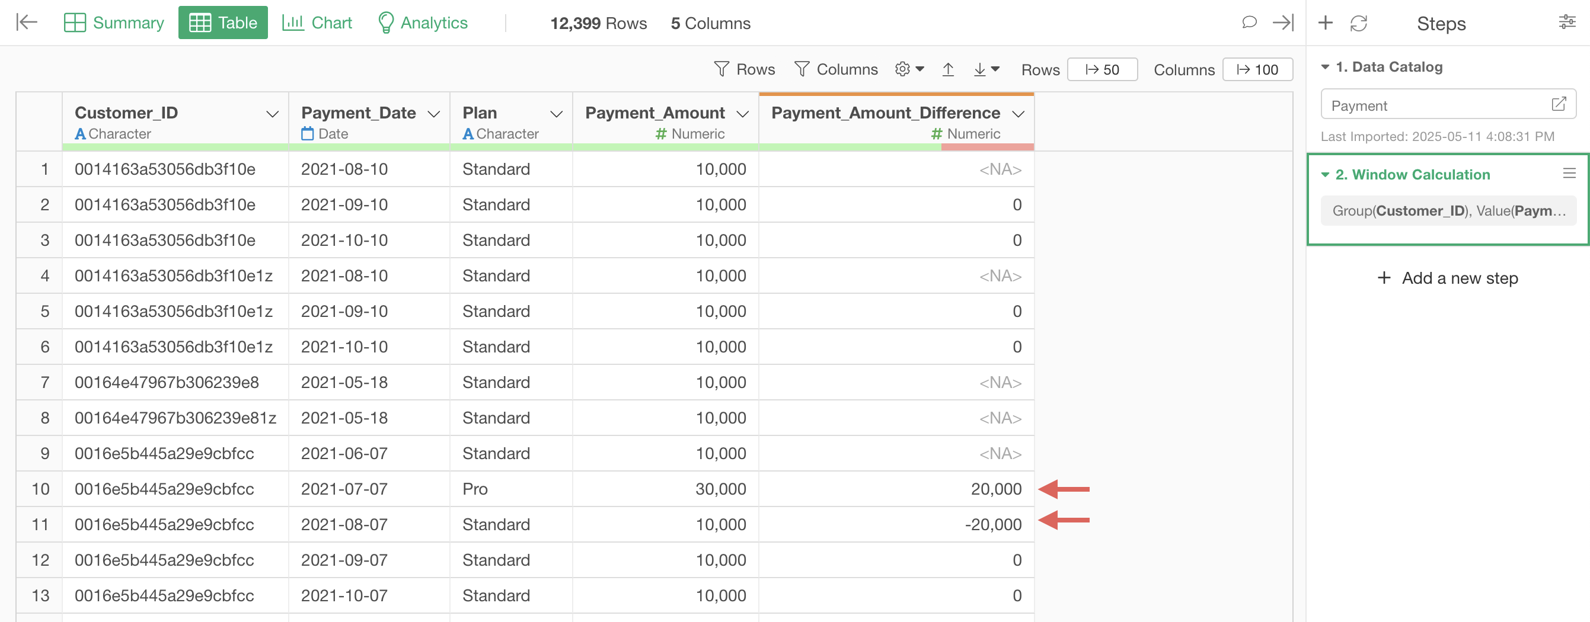
Task: Click the upload export arrow icon
Action: 948,70
